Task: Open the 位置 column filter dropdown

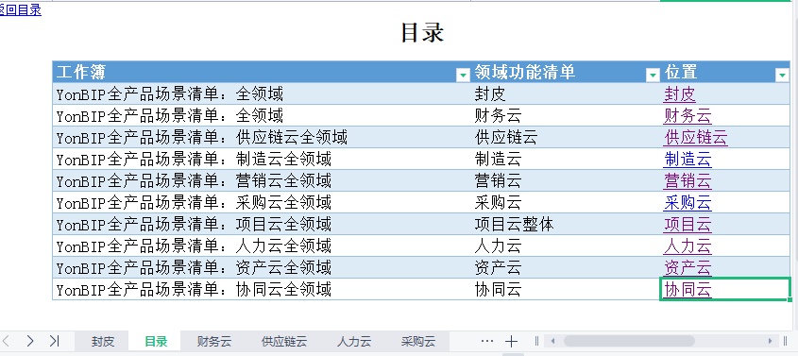Action: pyautogui.click(x=783, y=76)
